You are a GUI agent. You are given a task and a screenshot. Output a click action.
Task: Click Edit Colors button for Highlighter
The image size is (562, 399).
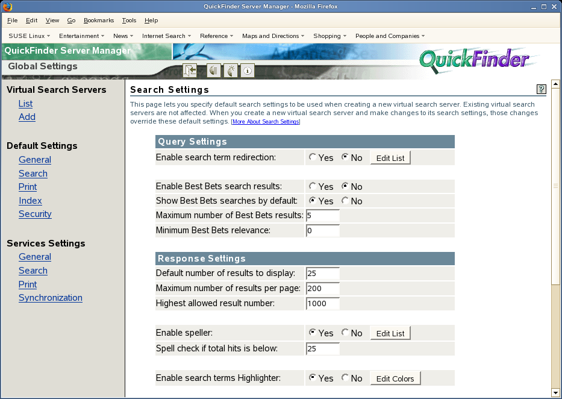click(395, 379)
